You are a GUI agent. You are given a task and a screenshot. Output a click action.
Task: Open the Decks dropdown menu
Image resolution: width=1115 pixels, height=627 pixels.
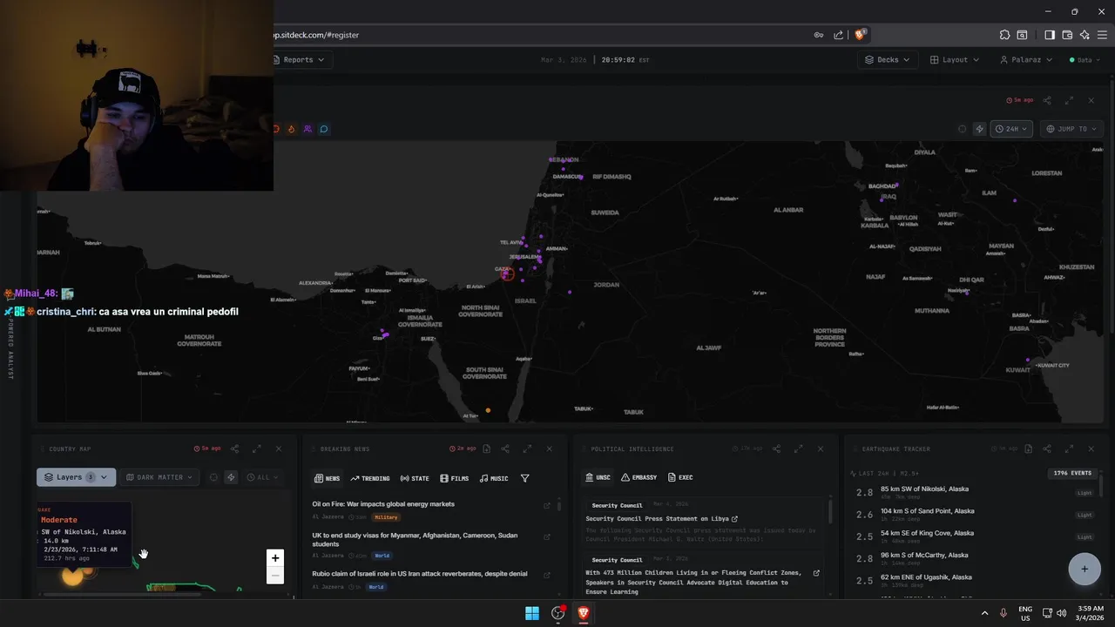click(888, 60)
